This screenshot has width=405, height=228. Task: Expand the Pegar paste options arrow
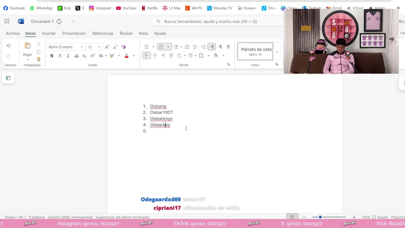point(28,60)
